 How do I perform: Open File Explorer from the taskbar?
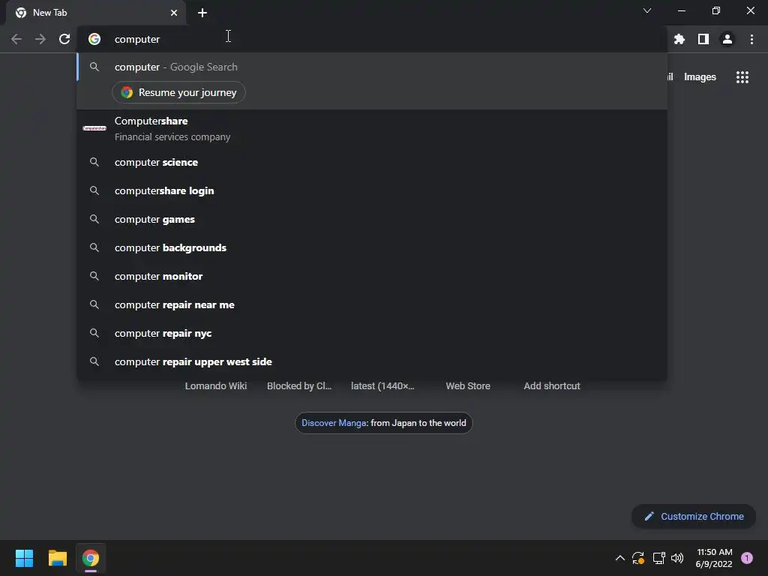(57, 558)
